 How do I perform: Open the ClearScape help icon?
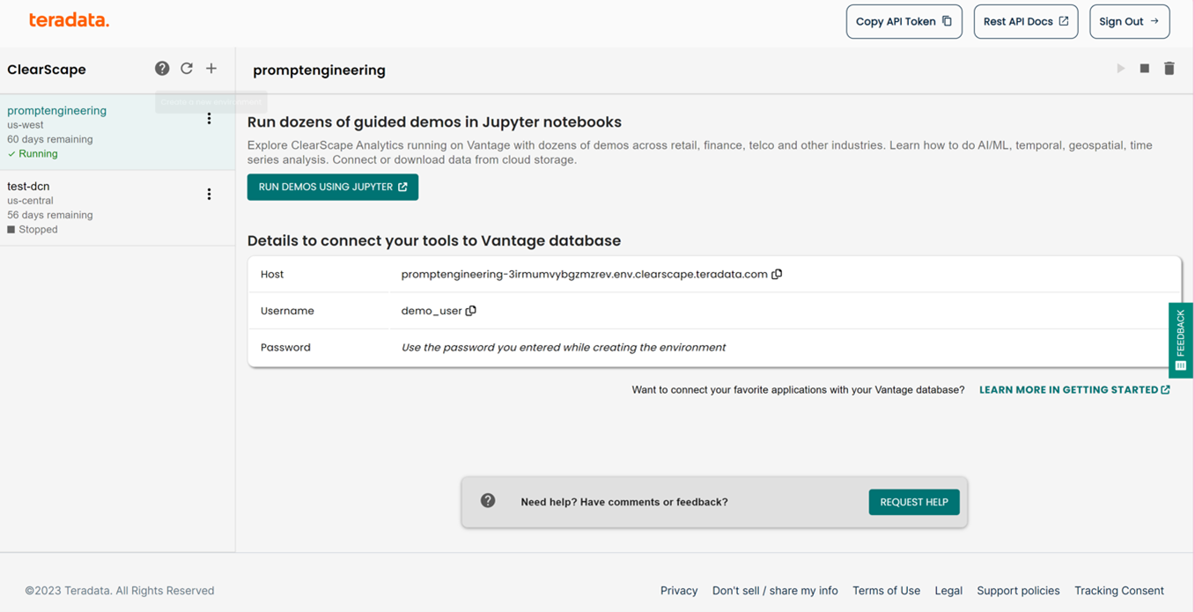coord(162,68)
